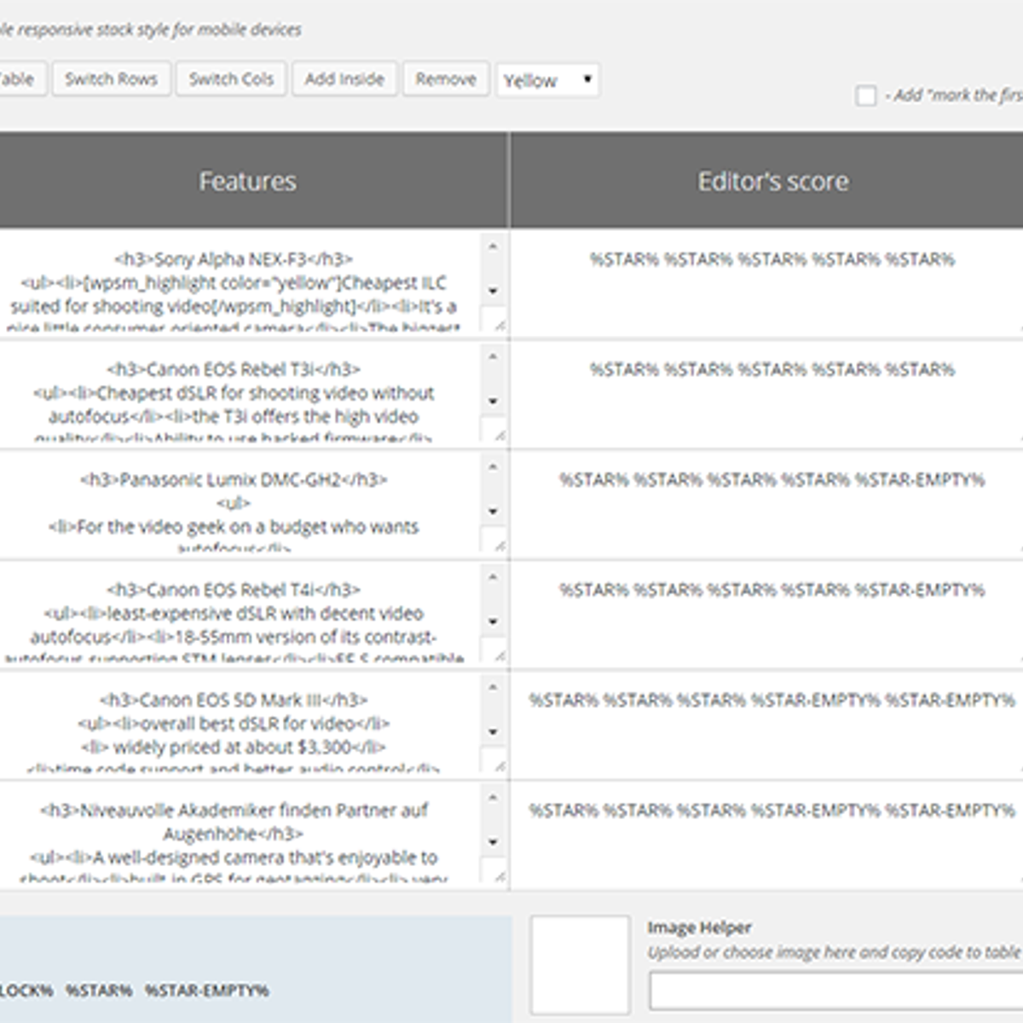The image size is (1023, 1023).
Task: Open the Yellow highlight color dropdown
Action: tap(549, 79)
